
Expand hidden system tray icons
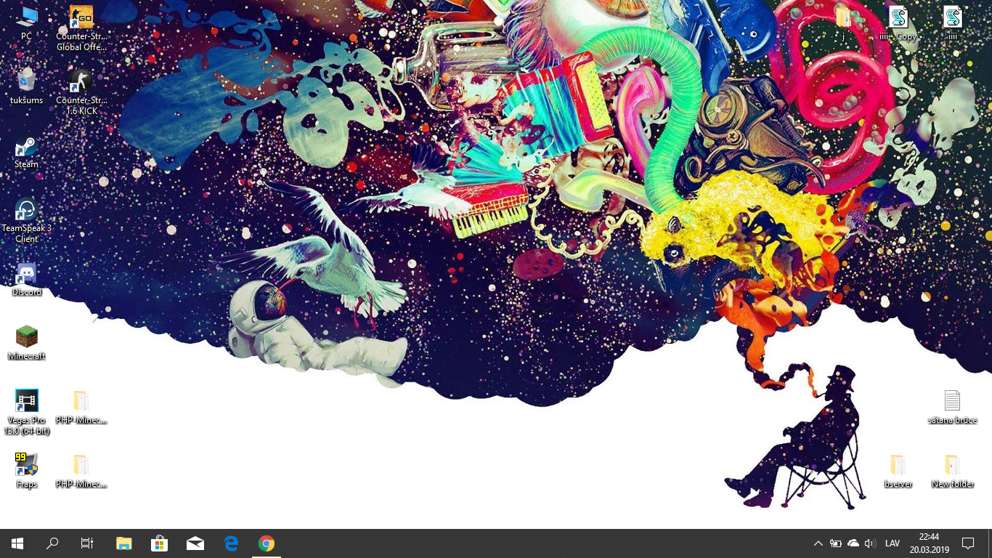click(x=818, y=543)
